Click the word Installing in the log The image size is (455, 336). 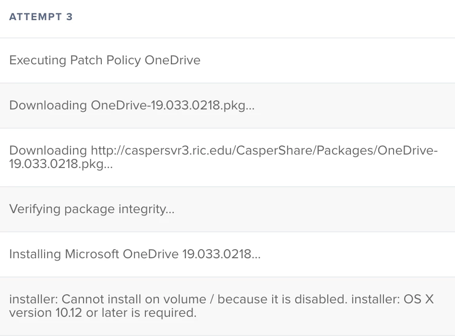click(35, 254)
